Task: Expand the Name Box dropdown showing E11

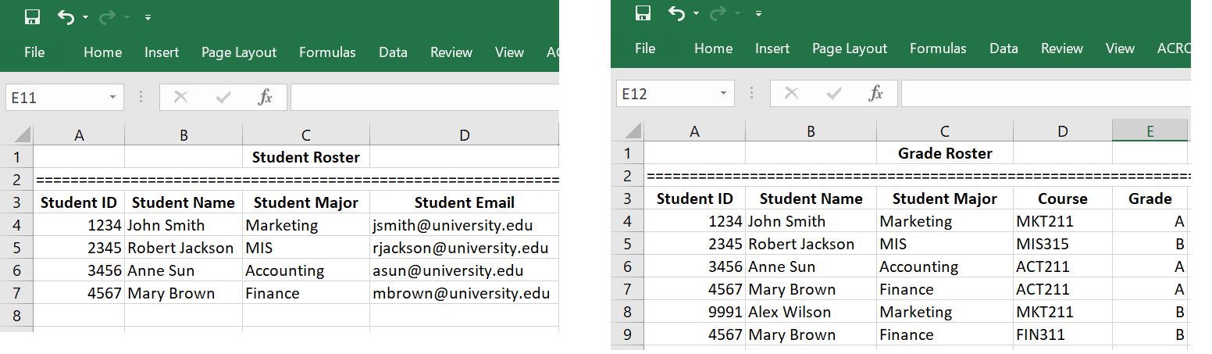Action: coord(112,98)
